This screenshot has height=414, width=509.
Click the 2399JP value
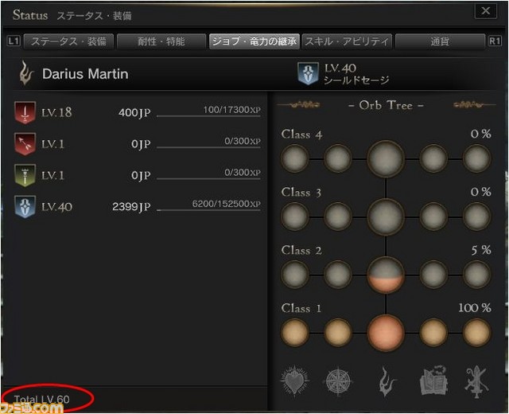coord(131,207)
